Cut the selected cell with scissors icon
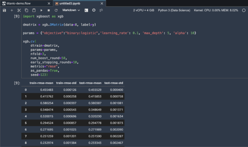Screen dimensions: 248x147 [x=19, y=10]
